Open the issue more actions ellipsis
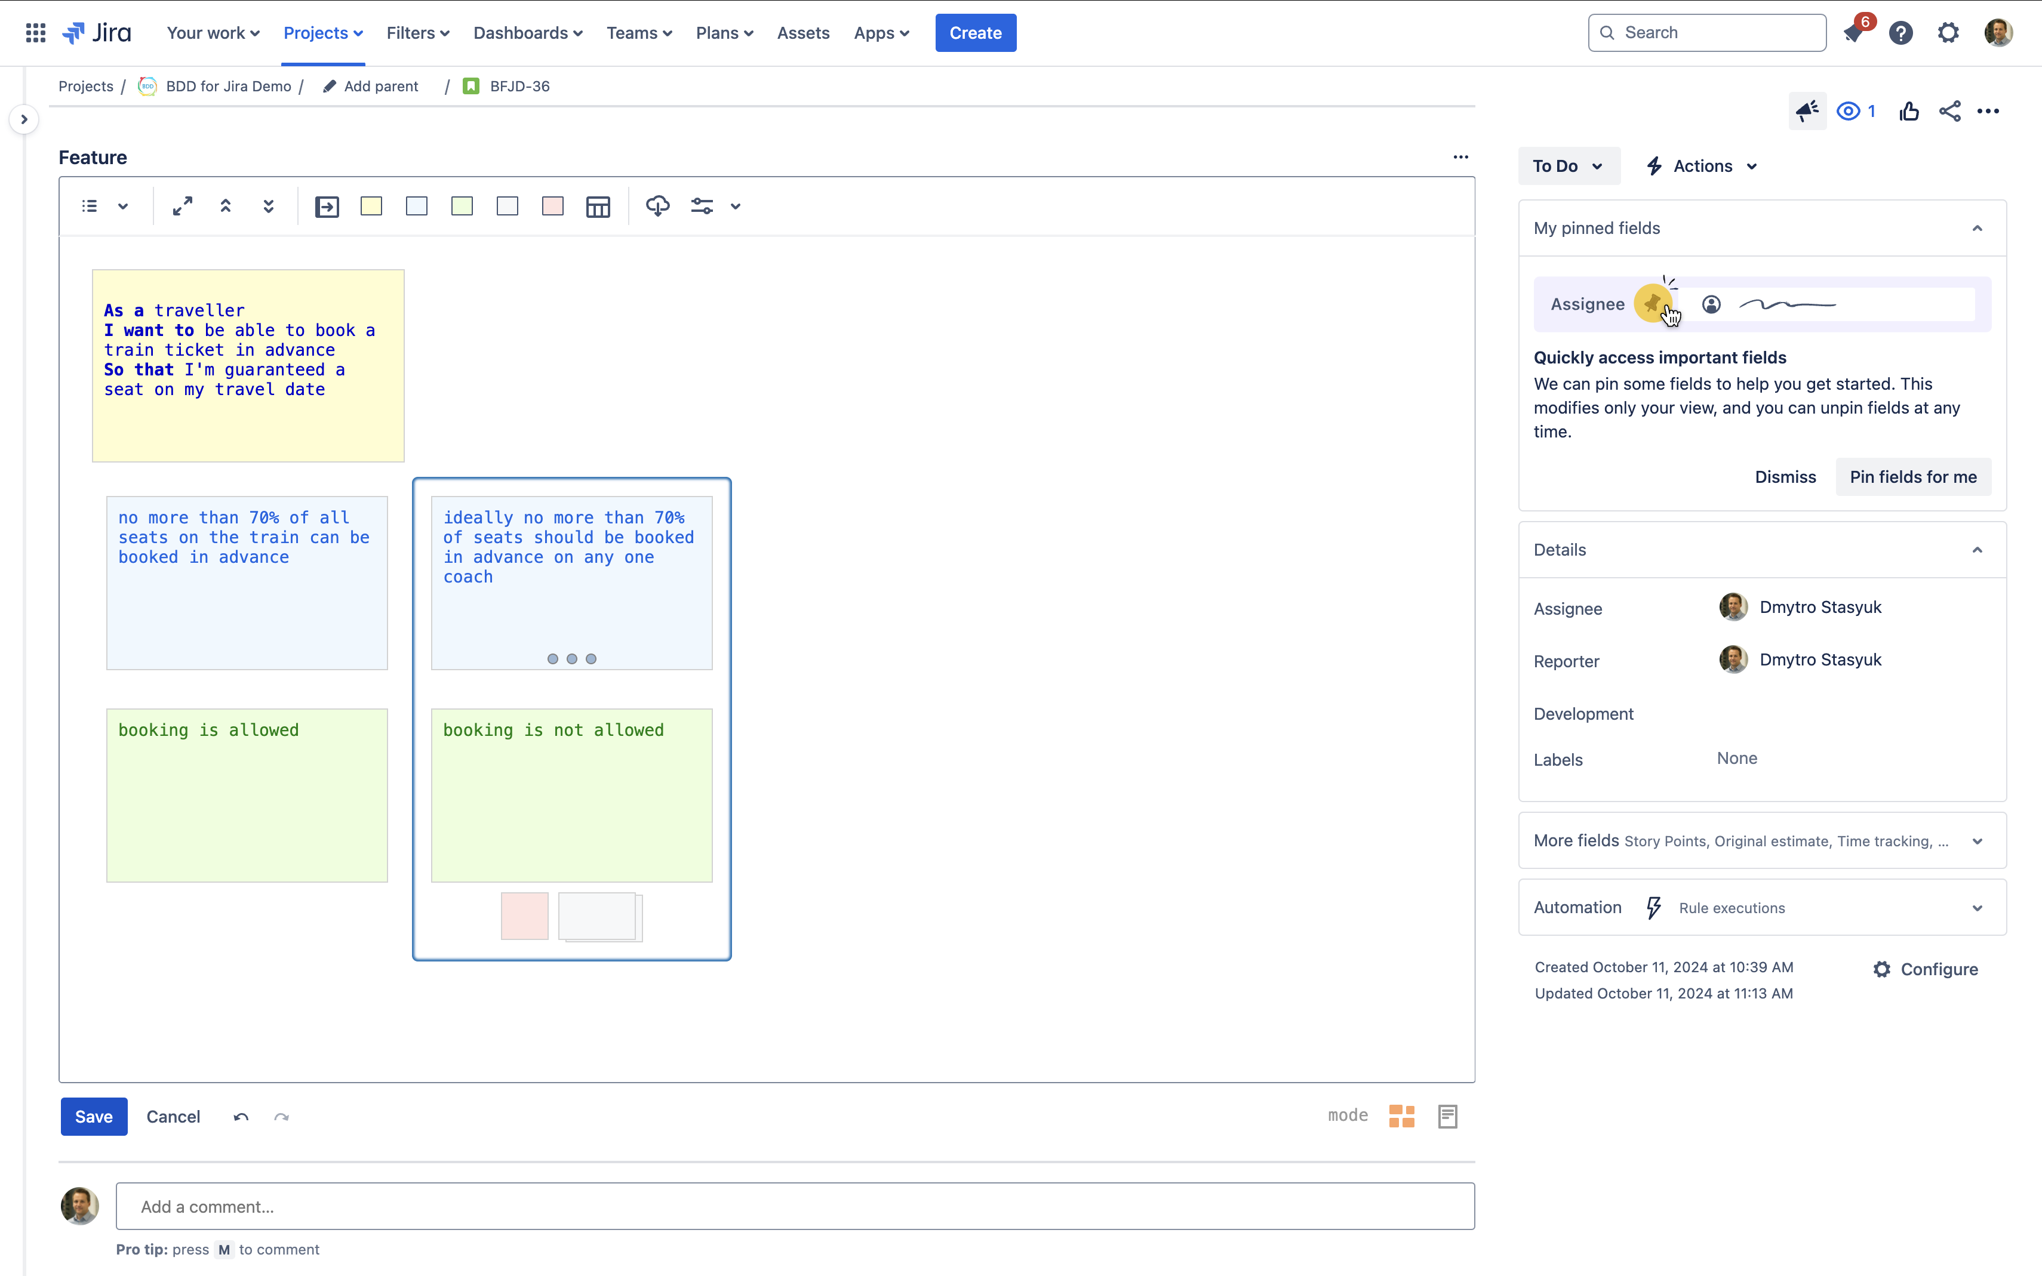 1989,112
